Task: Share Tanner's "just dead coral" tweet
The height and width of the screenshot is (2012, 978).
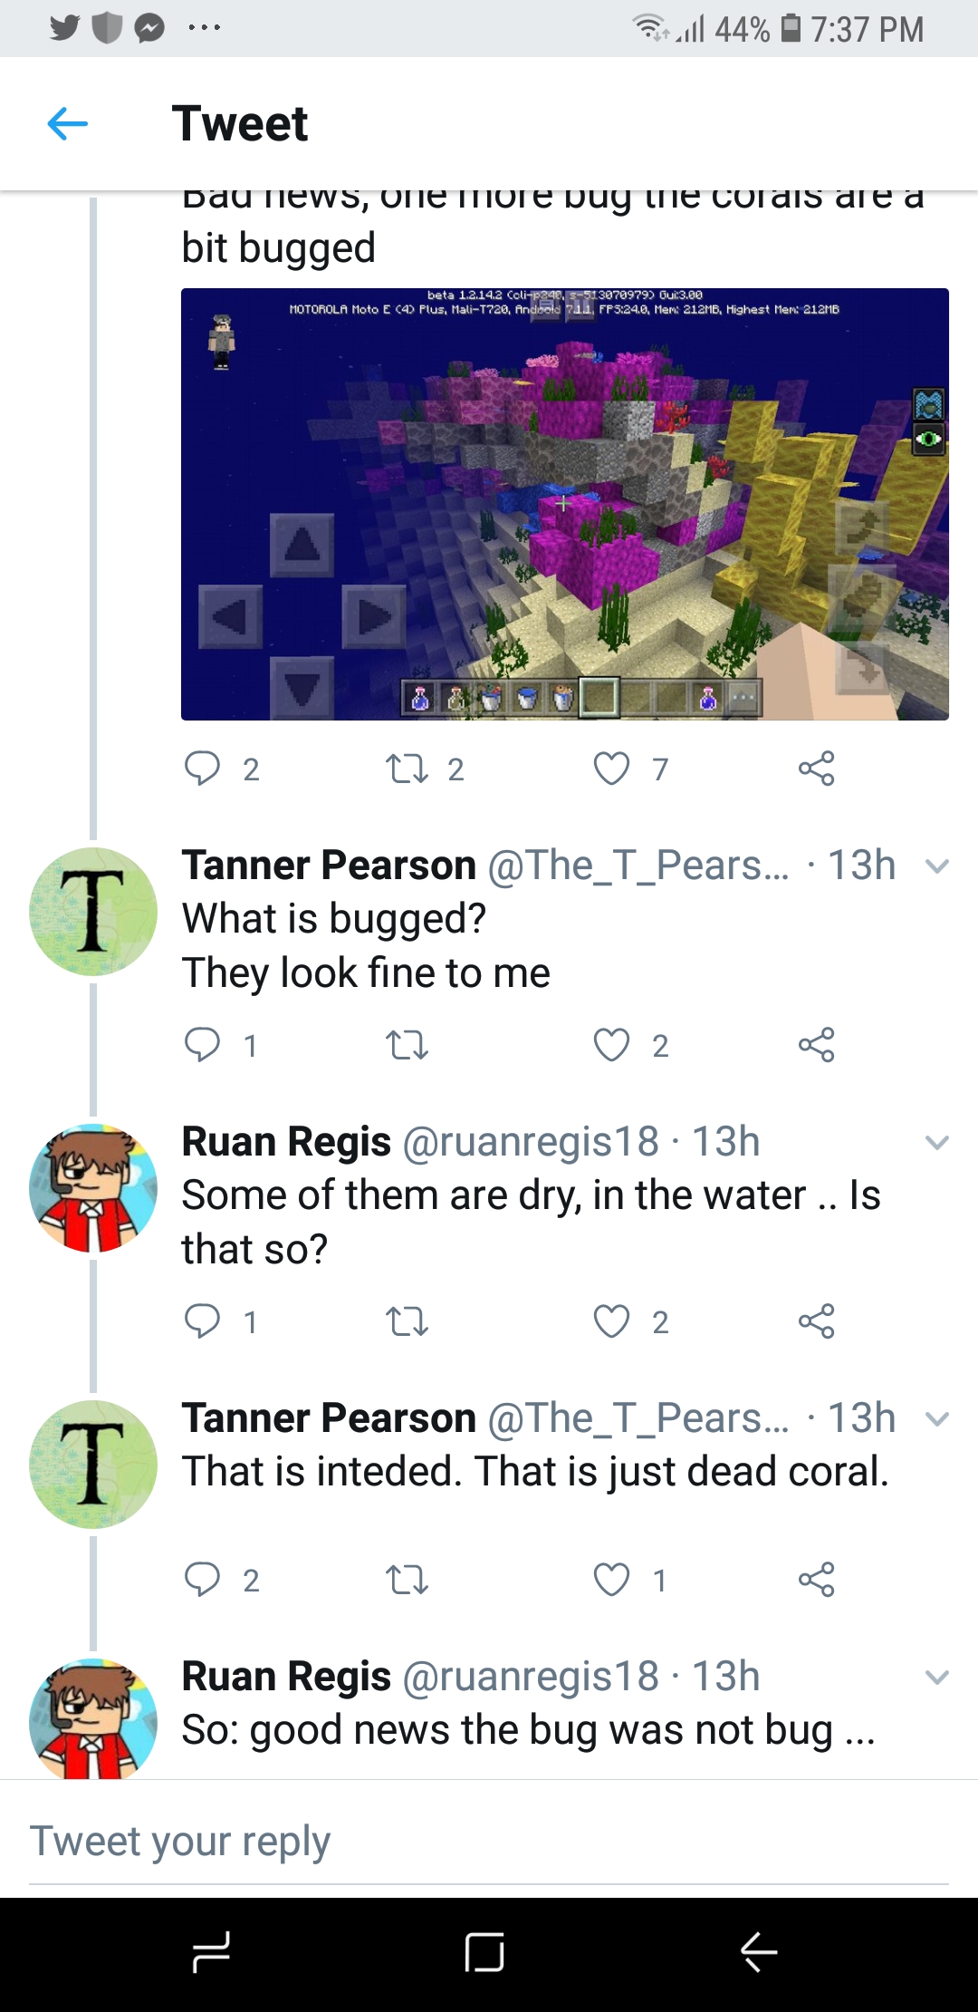Action: pos(816,1580)
